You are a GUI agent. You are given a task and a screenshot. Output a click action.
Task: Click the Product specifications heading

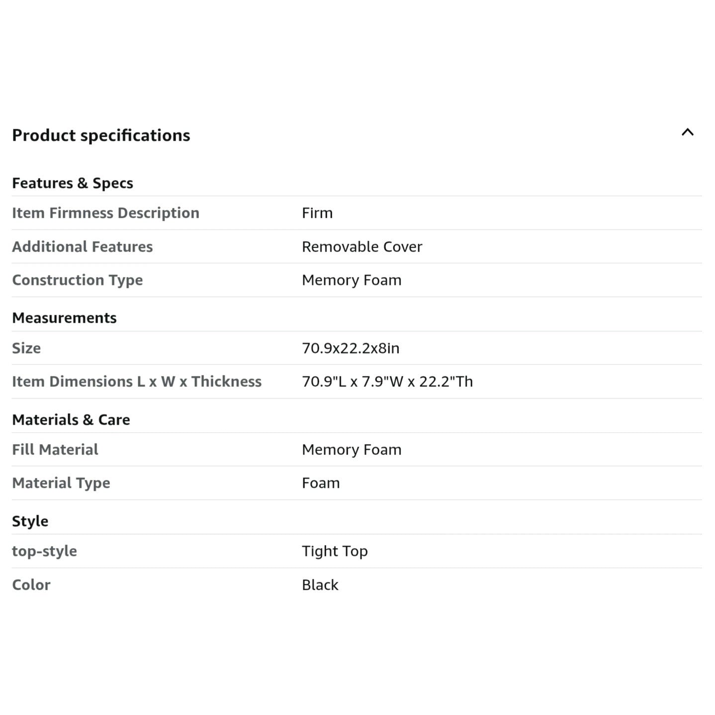(101, 135)
